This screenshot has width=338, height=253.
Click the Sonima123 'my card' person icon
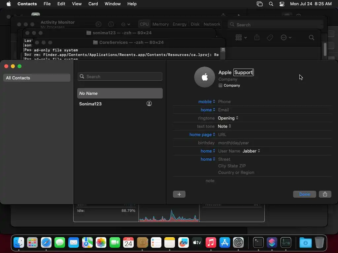point(149,104)
